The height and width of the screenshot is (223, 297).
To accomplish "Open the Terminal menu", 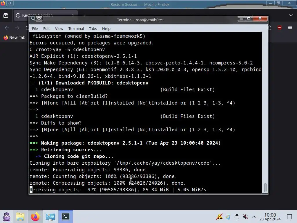I will 76,28.
